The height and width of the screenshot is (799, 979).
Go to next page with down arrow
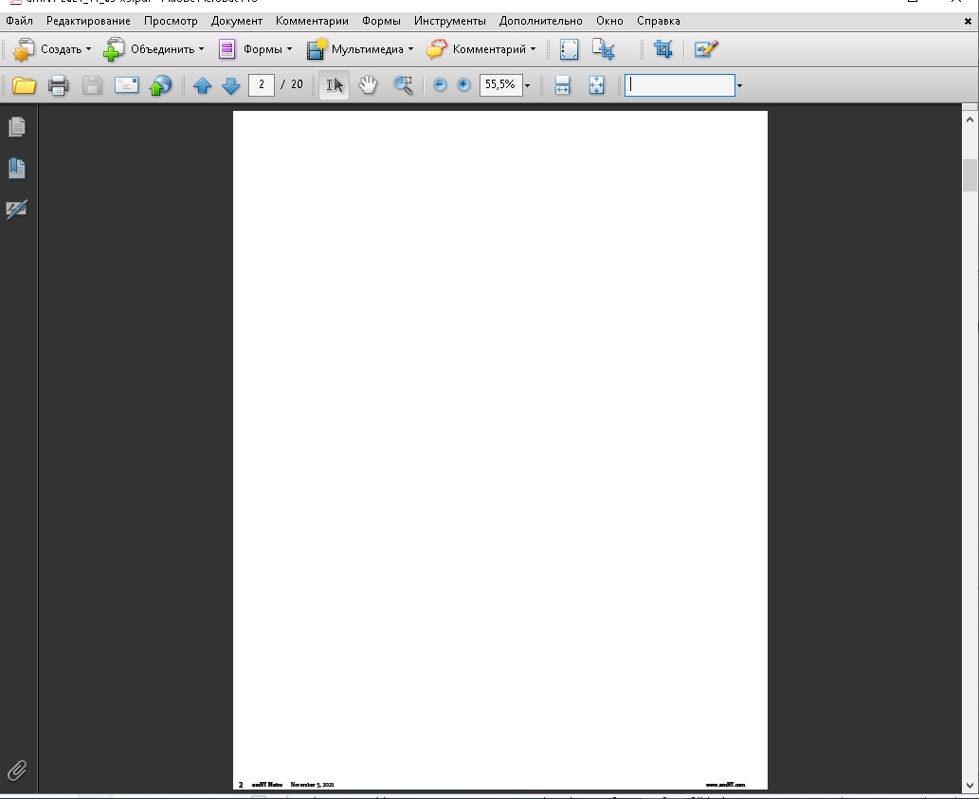231,85
